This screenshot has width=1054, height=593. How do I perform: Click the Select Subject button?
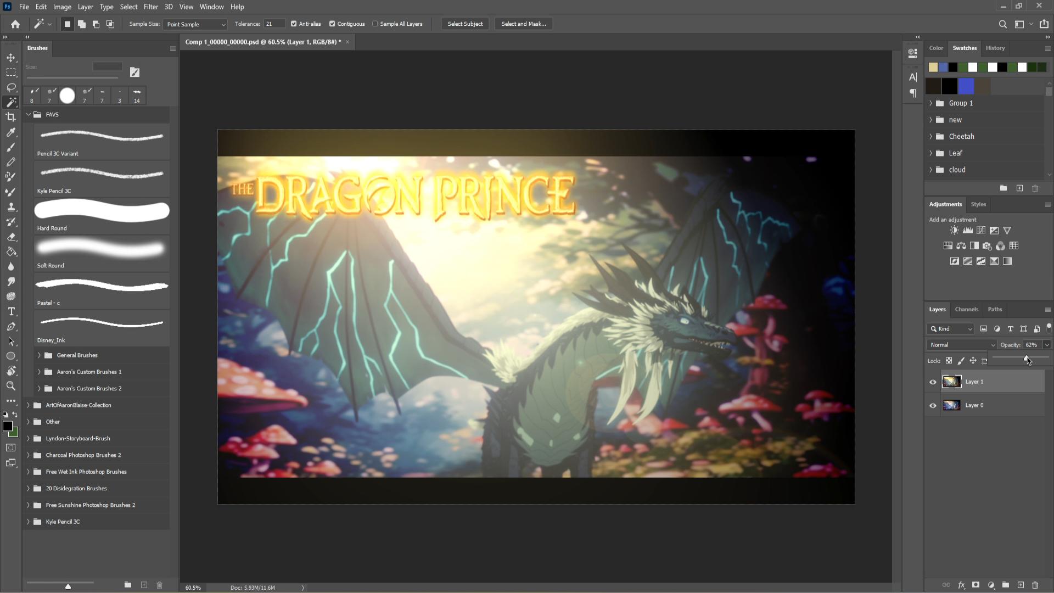[465, 24]
